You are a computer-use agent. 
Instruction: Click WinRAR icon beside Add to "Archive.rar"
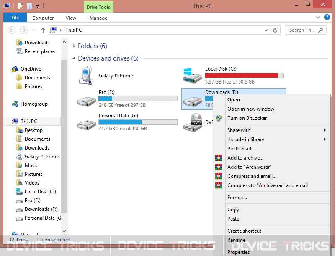[218, 167]
